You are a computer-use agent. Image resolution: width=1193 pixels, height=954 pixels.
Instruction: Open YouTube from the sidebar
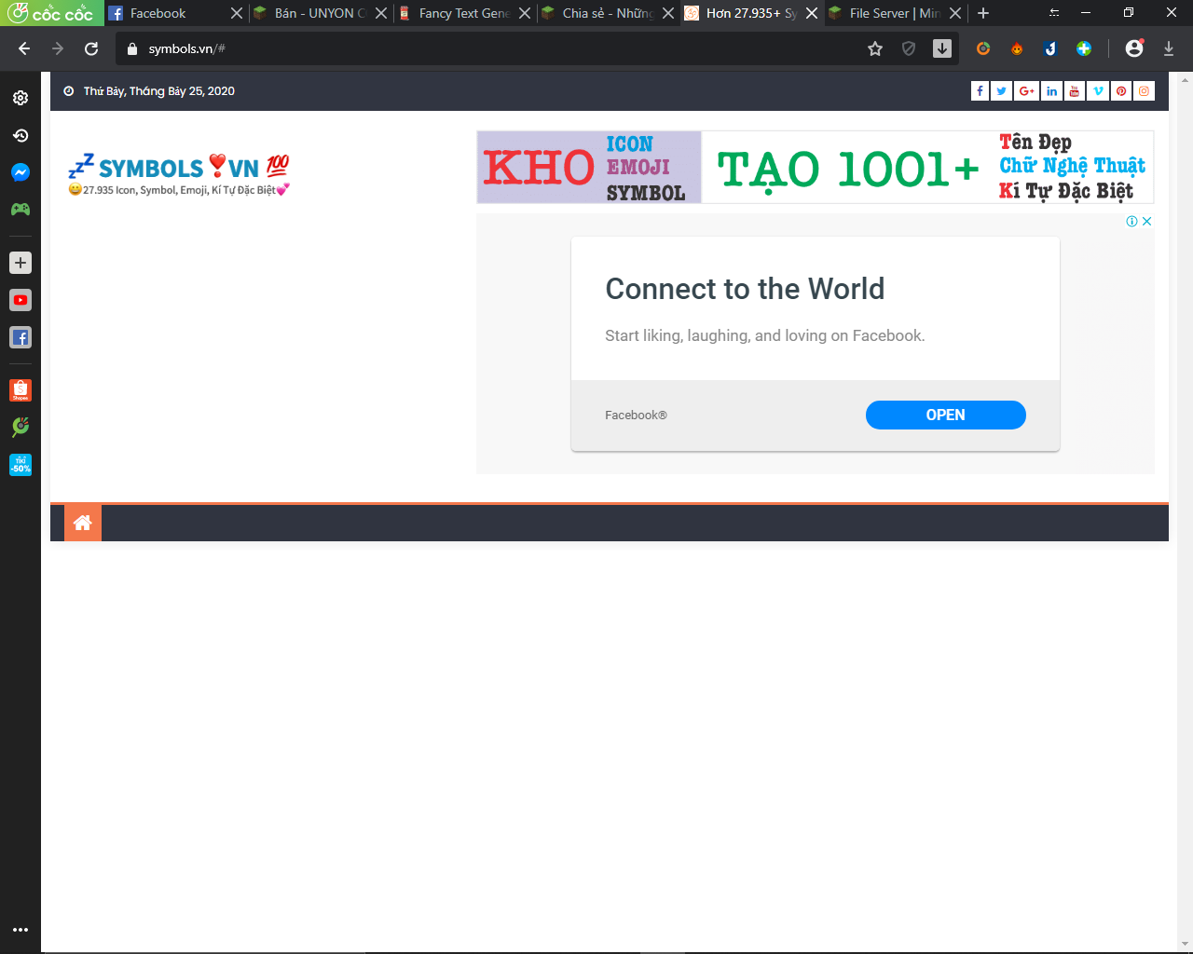click(21, 300)
